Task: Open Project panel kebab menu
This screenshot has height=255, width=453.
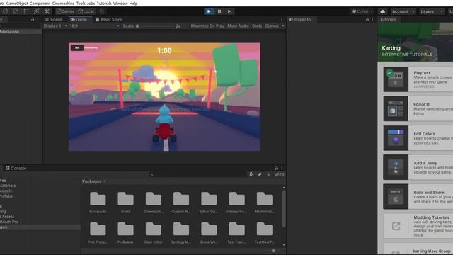Action: click(x=282, y=168)
